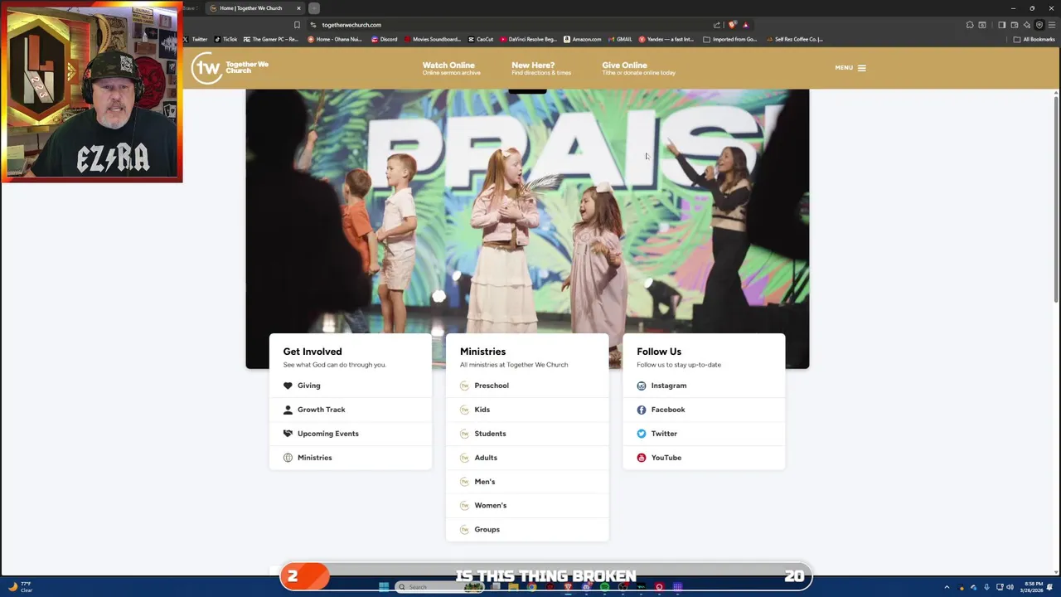Open the Upcoming Events link

tap(351, 434)
